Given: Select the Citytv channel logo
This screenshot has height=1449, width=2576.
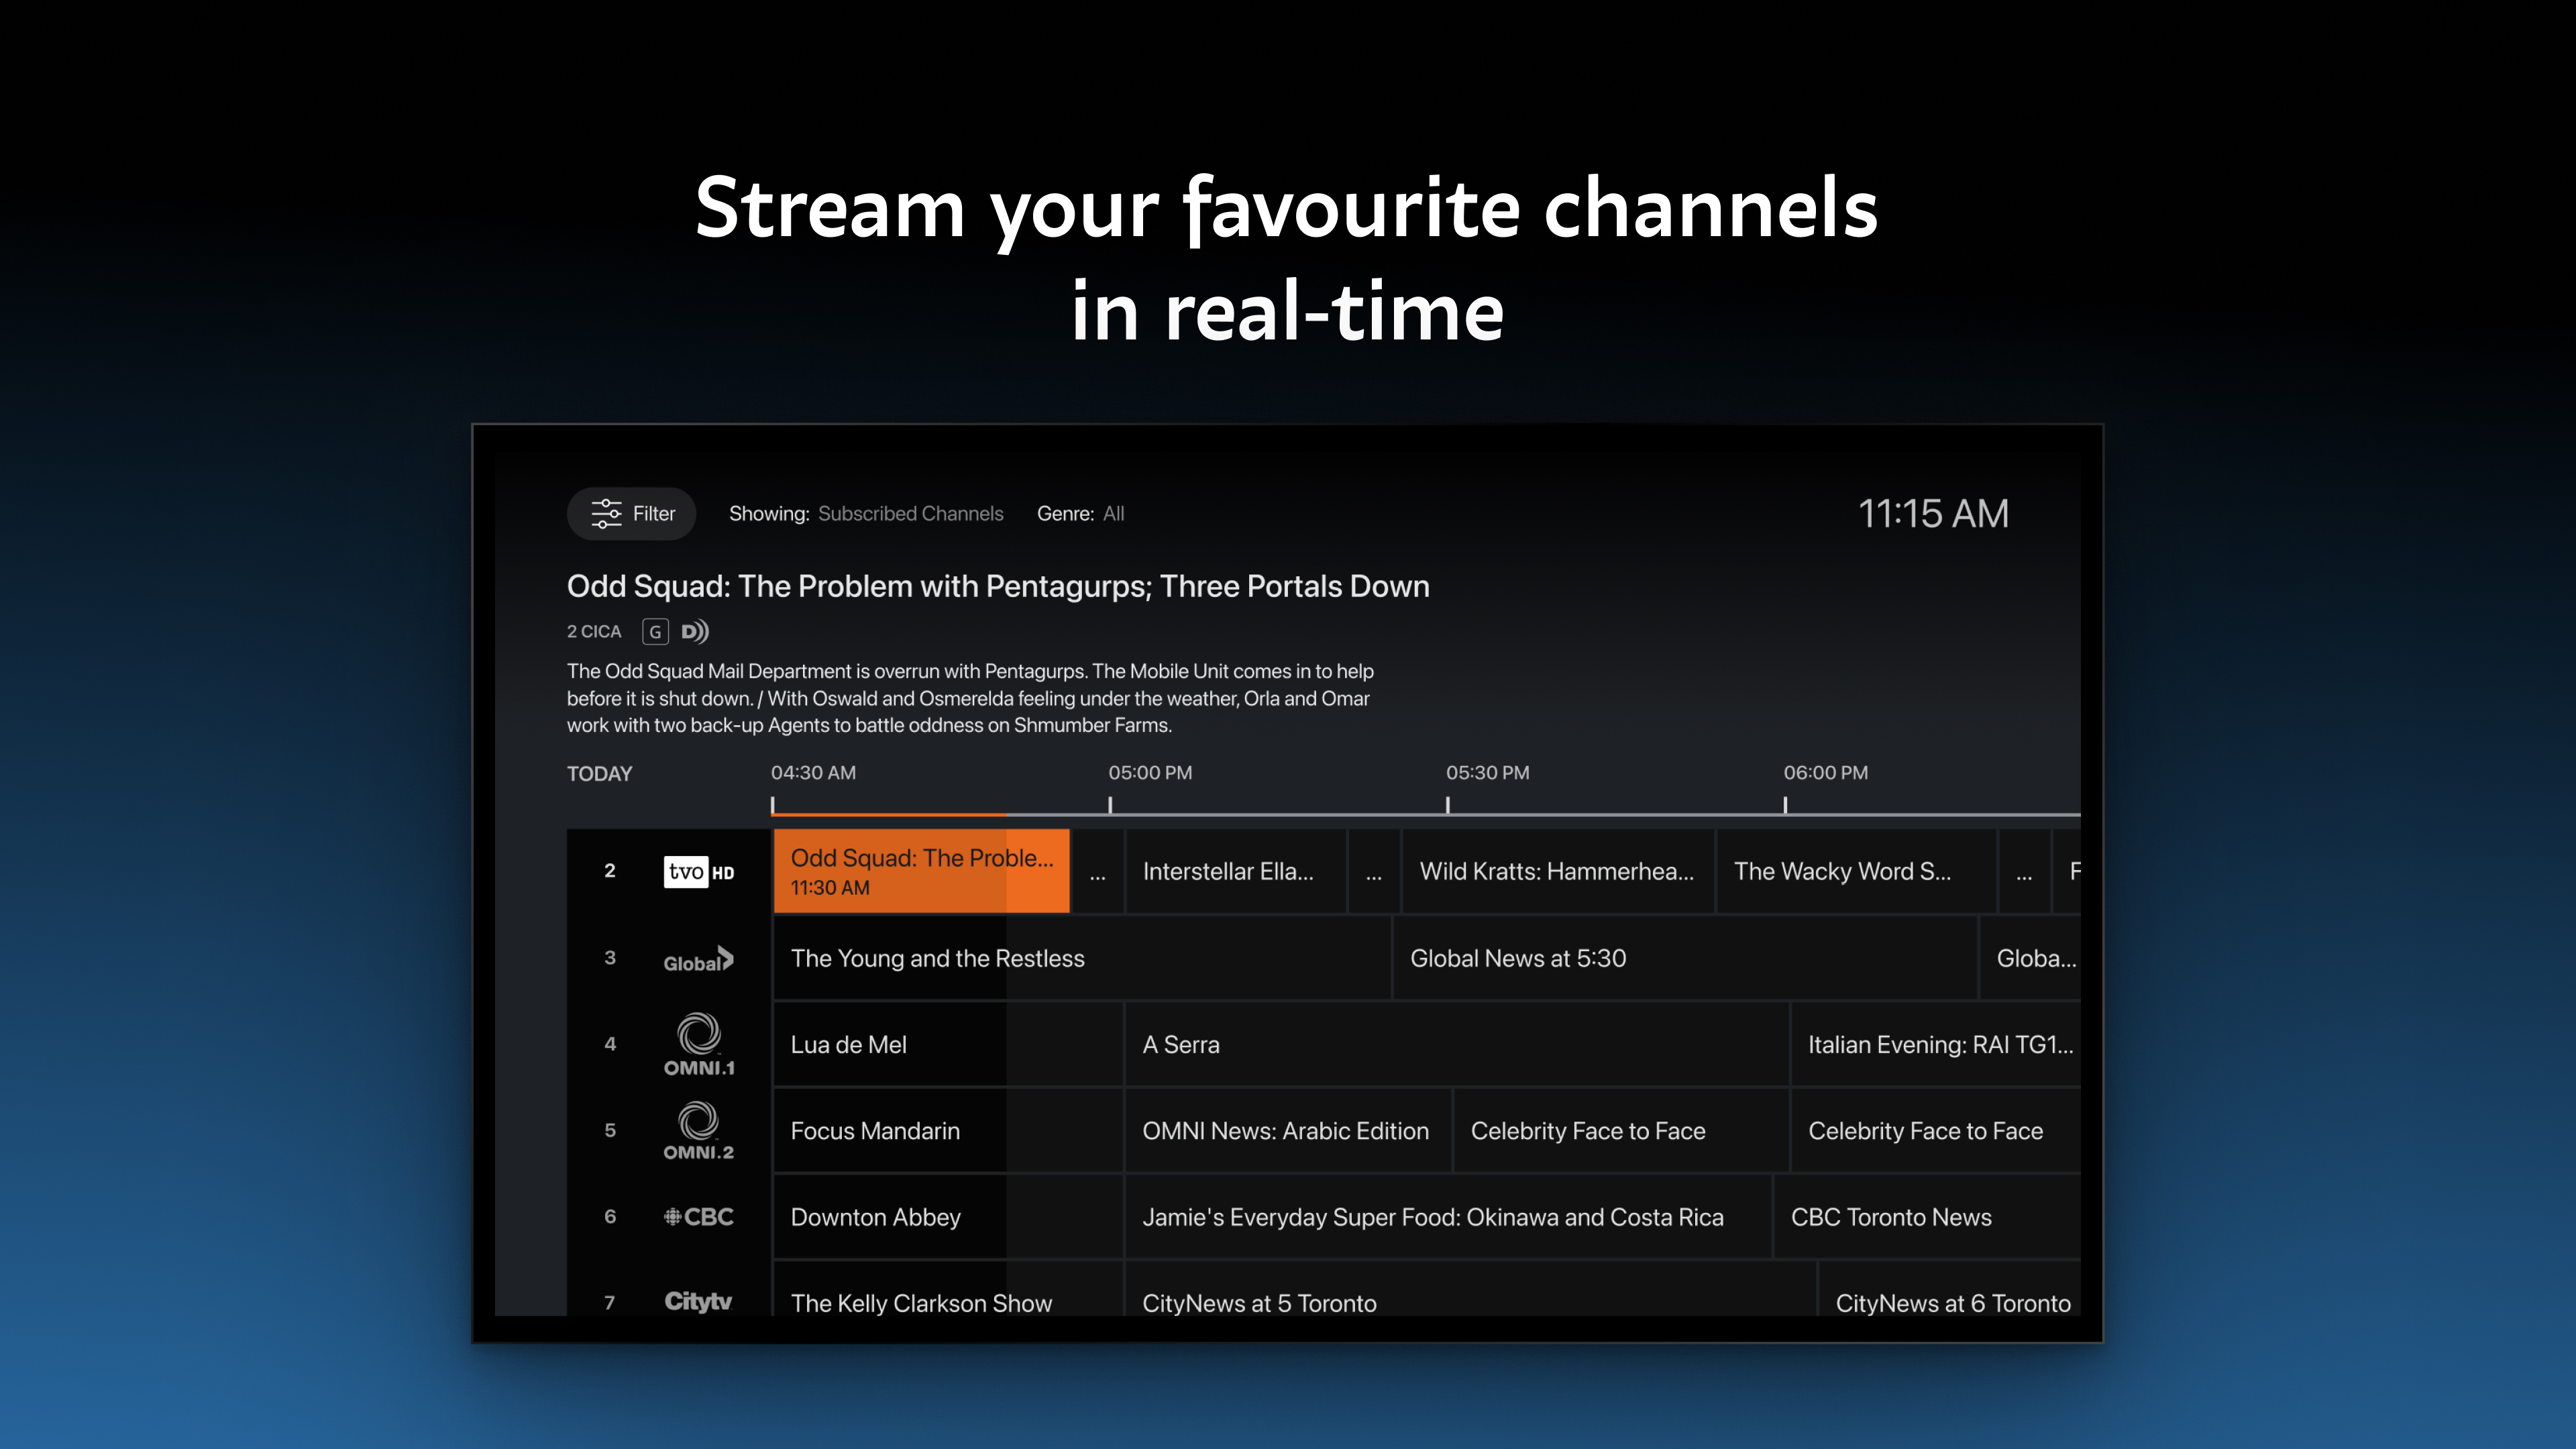Looking at the screenshot, I should [x=699, y=1302].
